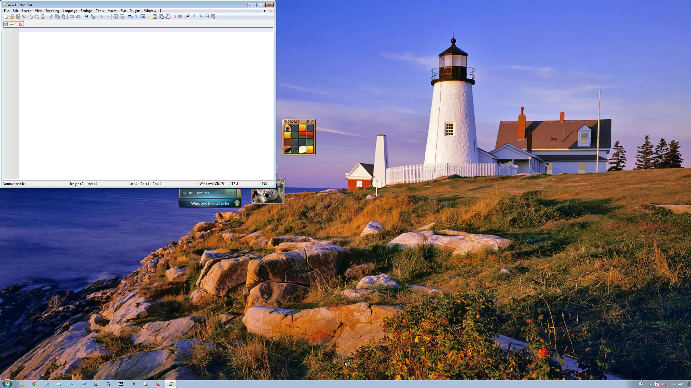Open the Language menu
691x388 pixels.
point(70,11)
